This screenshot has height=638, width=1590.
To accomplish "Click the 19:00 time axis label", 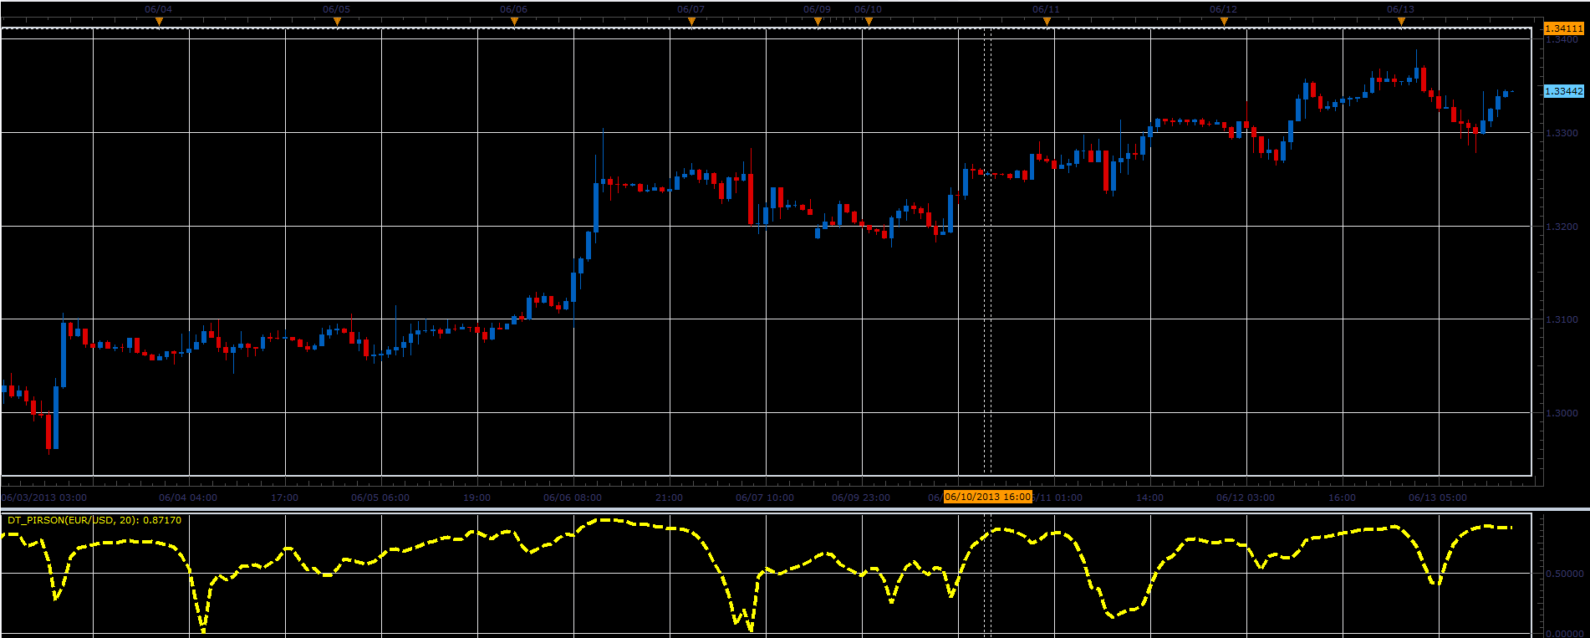I will tap(476, 498).
